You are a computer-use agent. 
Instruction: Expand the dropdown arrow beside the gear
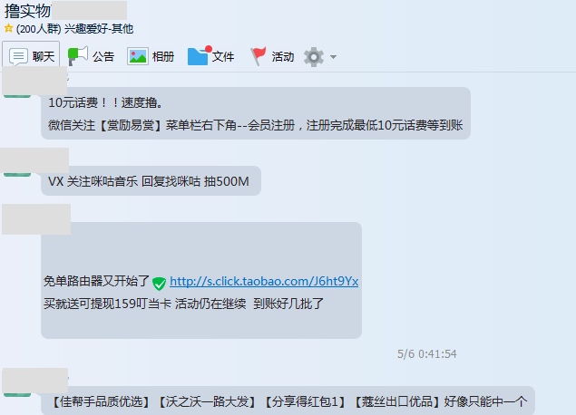tap(333, 57)
